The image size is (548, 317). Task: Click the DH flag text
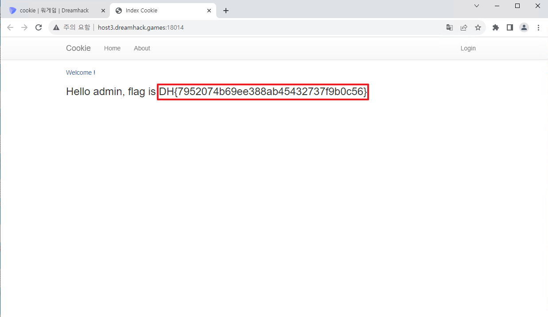coord(263,92)
